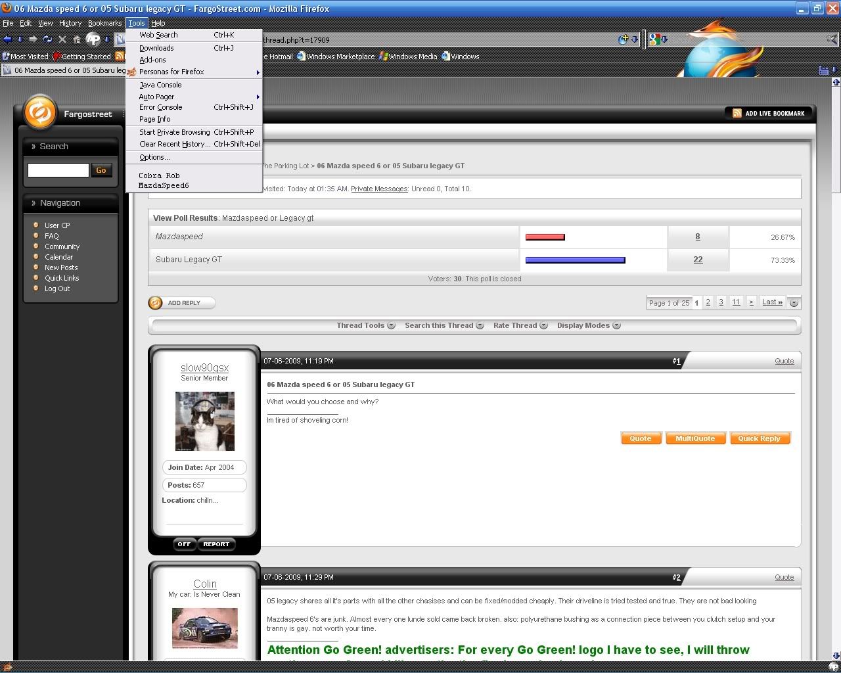The height and width of the screenshot is (673, 841).
Task: Open the Private Messages link
Action: [x=379, y=189]
